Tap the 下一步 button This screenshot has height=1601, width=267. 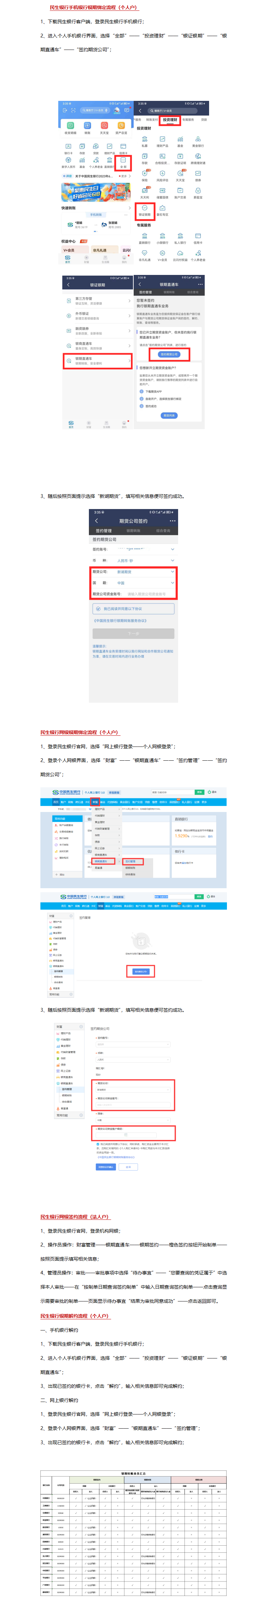pos(133,634)
